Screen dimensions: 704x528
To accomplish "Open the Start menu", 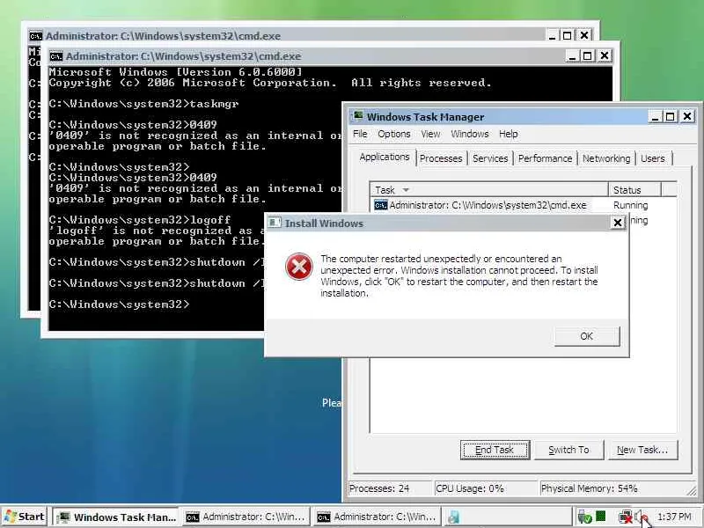I will (x=25, y=517).
